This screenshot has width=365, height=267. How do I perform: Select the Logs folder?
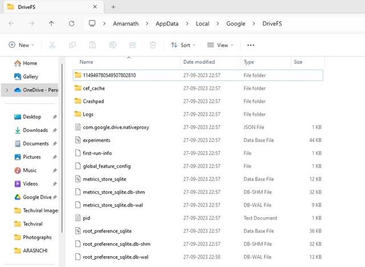(198, 114)
